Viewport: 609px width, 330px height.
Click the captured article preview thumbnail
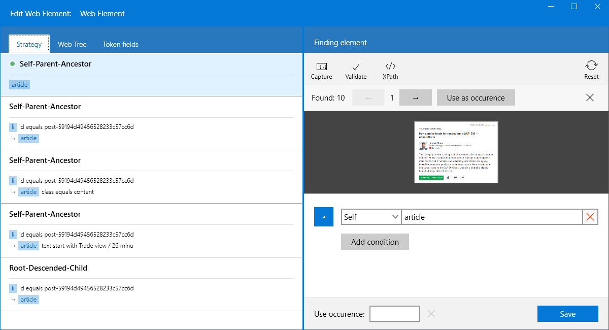coord(456,152)
